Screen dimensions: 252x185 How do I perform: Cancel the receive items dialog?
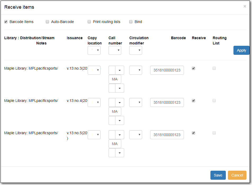pyautogui.click(x=237, y=175)
